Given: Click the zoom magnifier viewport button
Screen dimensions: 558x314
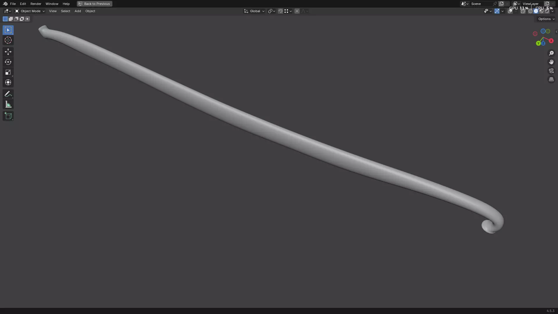Looking at the screenshot, I should (551, 53).
